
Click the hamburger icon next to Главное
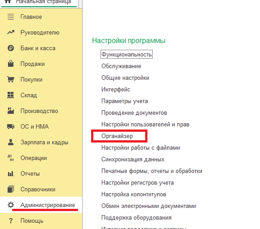point(11,17)
